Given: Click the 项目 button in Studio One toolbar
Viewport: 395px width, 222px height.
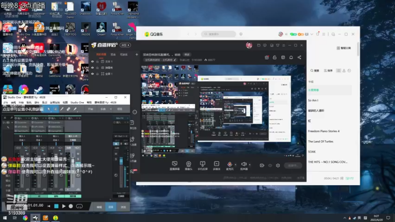Looking at the screenshot, I should pos(120,109).
